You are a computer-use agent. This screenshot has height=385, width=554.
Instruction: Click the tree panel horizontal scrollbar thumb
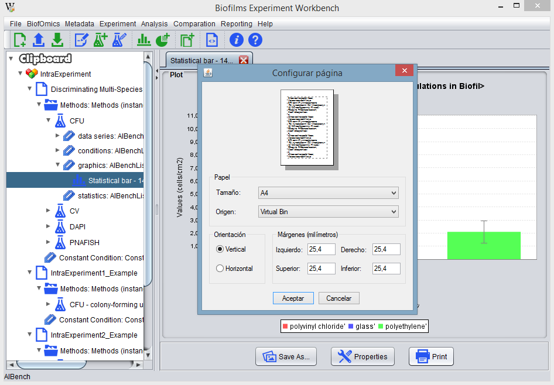tap(51, 364)
